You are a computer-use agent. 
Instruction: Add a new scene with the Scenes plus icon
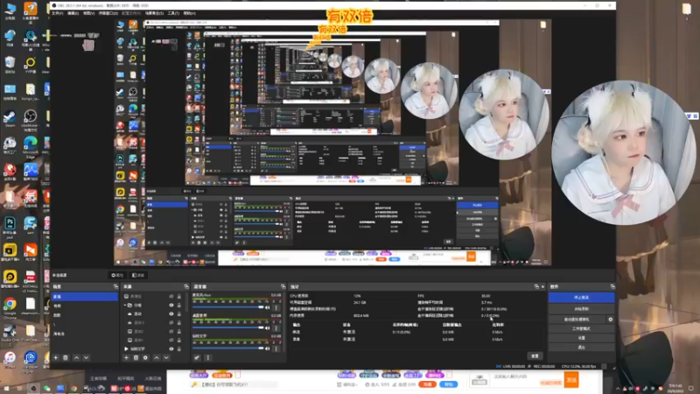coord(56,358)
